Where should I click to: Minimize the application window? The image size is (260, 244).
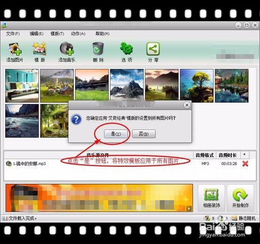(x=238, y=25)
